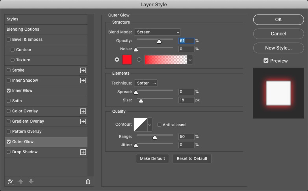Open the fx effects menu icon
This screenshot has width=308, height=191.
tap(11, 182)
